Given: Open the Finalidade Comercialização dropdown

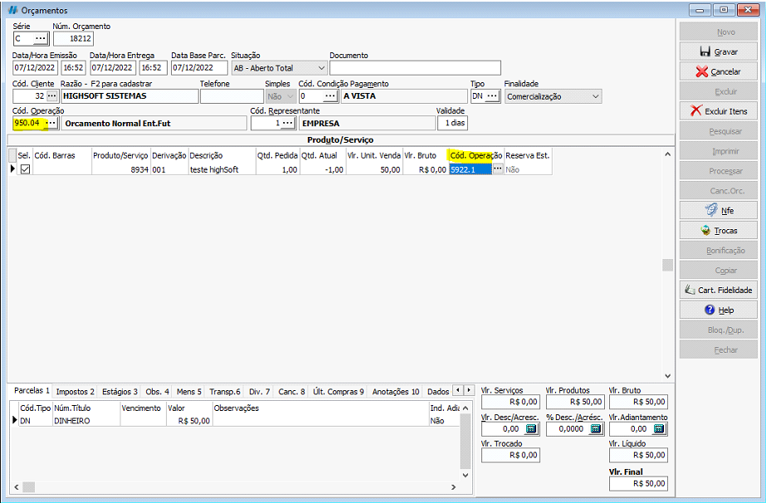Looking at the screenshot, I should pos(595,96).
